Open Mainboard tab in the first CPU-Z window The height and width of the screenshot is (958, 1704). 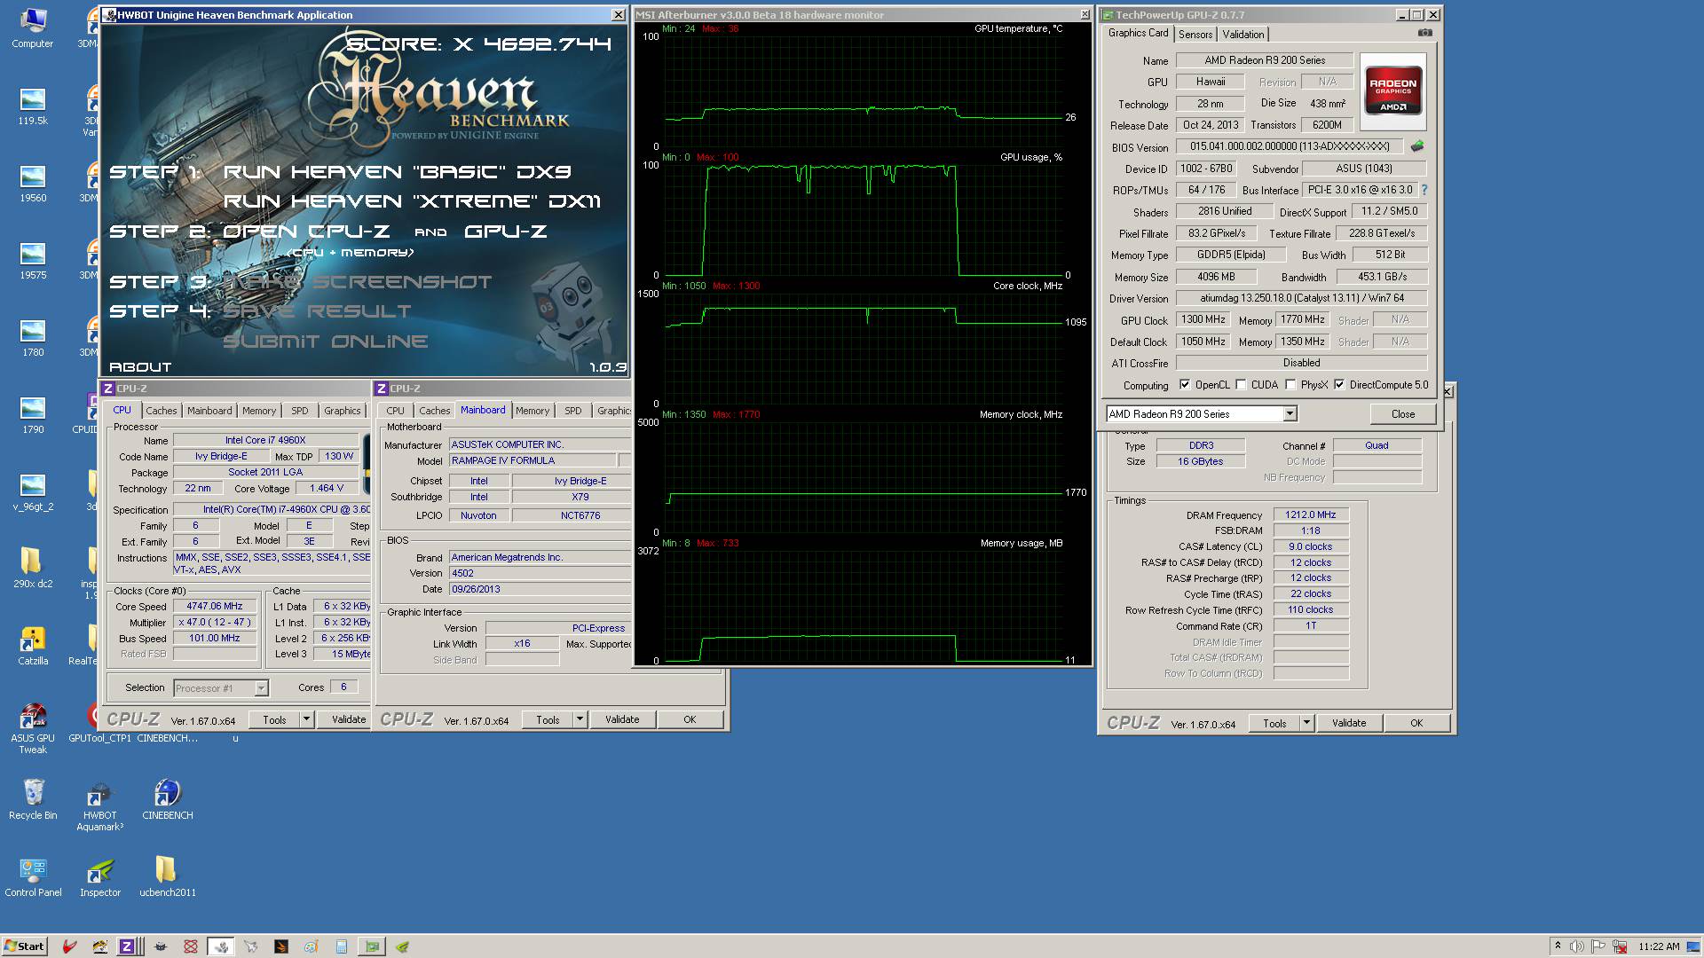tap(209, 411)
